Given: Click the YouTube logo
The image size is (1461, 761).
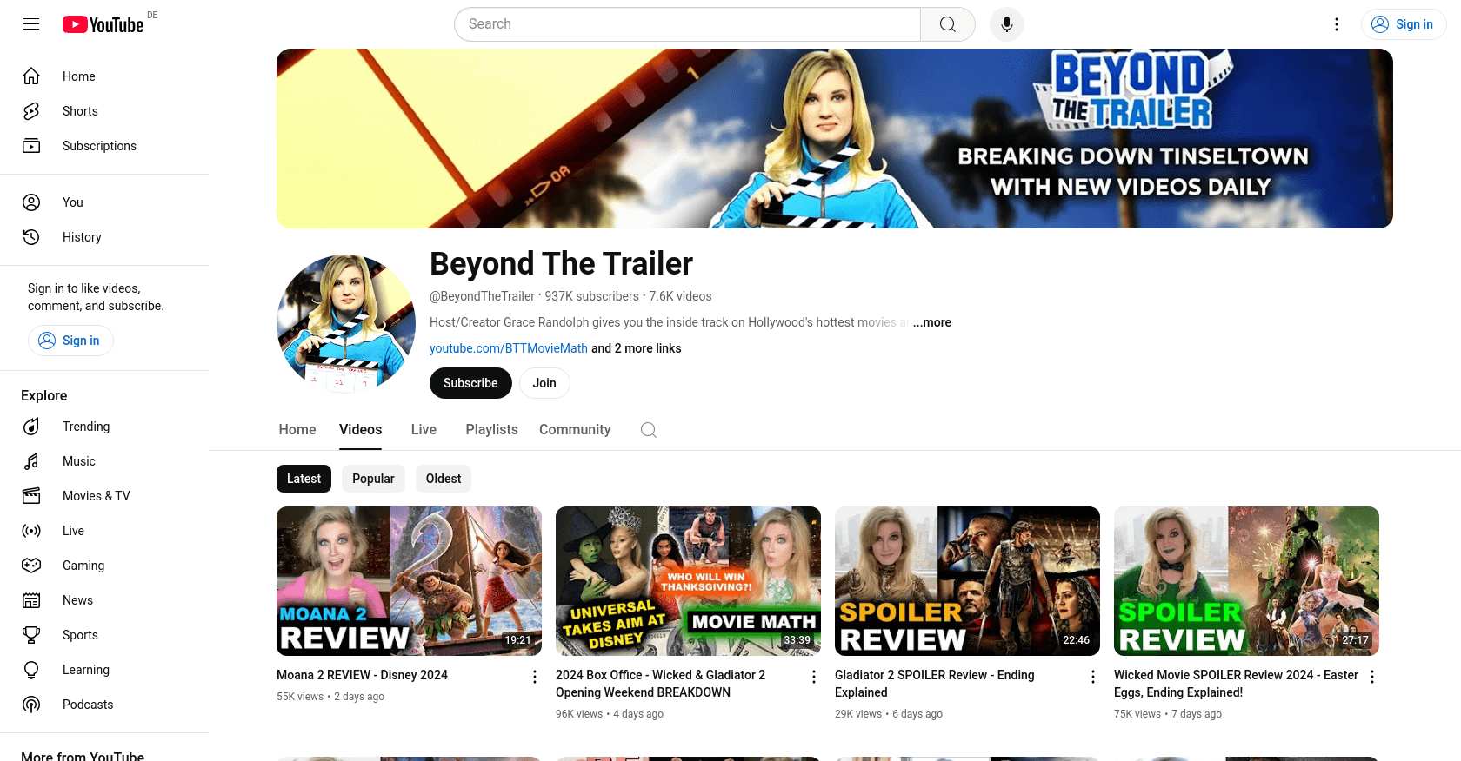Looking at the screenshot, I should coord(103,24).
